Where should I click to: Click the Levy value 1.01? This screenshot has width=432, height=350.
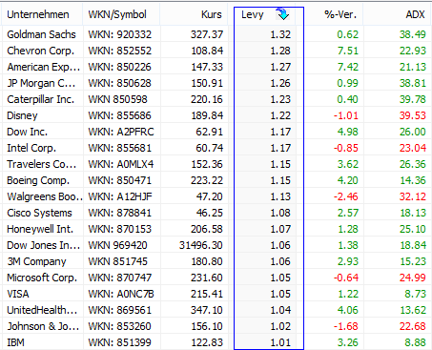pyautogui.click(x=280, y=342)
